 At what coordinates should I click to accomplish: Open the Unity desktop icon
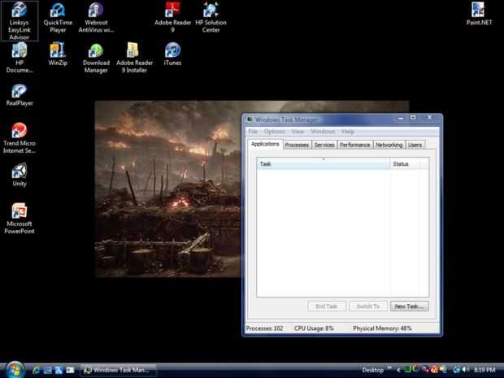20,175
